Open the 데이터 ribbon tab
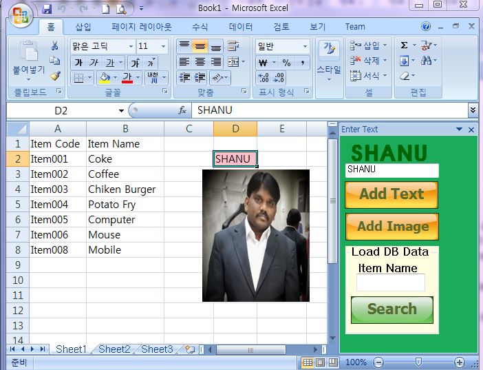Image resolution: width=483 pixels, height=370 pixels. tap(241, 27)
